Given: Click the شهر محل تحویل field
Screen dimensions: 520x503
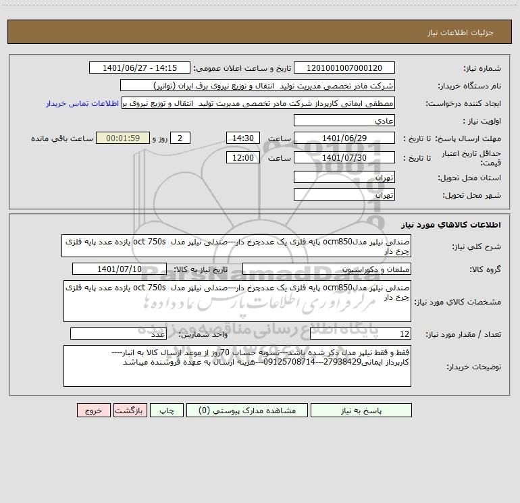Looking at the screenshot, I should coord(344,194).
